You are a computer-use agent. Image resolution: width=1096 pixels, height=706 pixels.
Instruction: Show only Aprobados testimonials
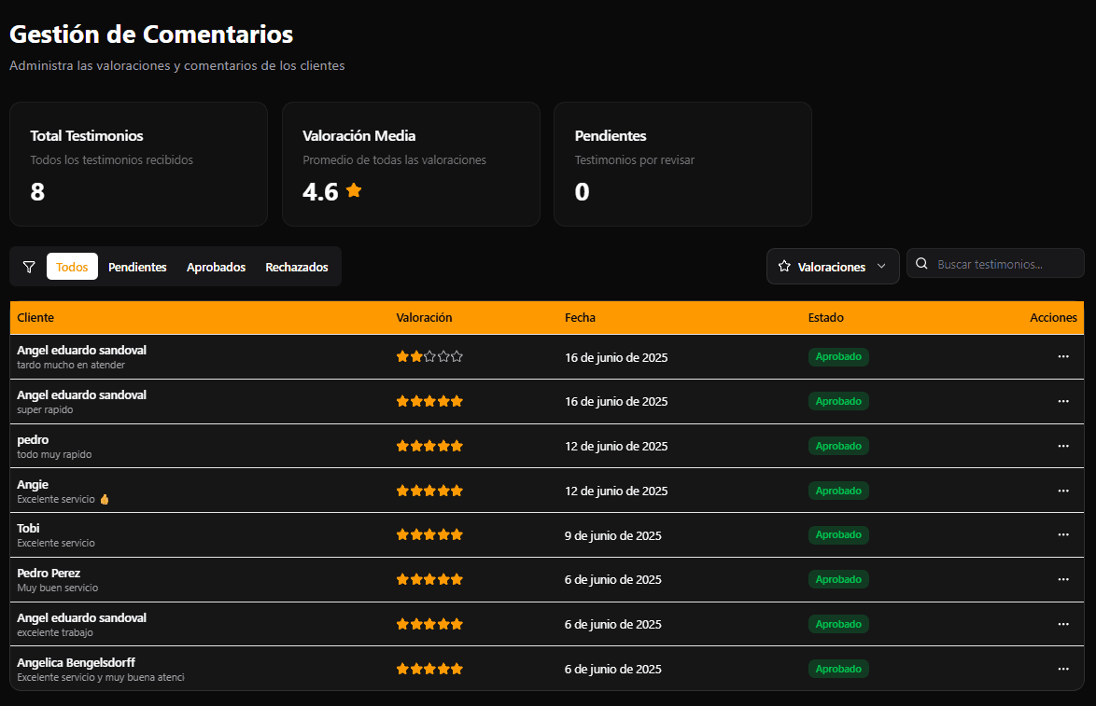(x=216, y=267)
